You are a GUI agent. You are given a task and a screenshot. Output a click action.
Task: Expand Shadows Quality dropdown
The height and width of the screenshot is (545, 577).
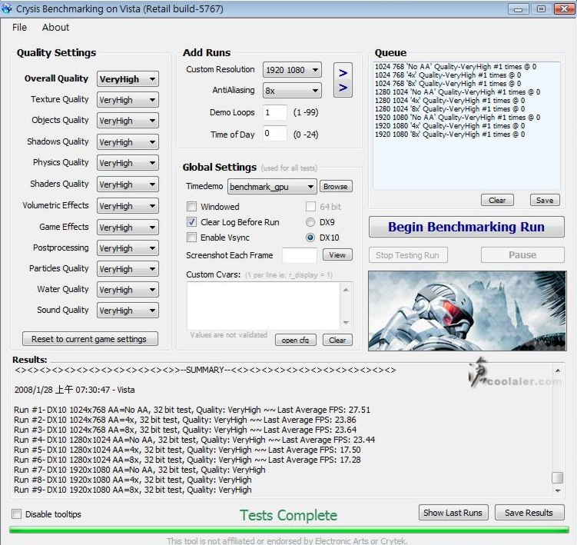[128, 141]
